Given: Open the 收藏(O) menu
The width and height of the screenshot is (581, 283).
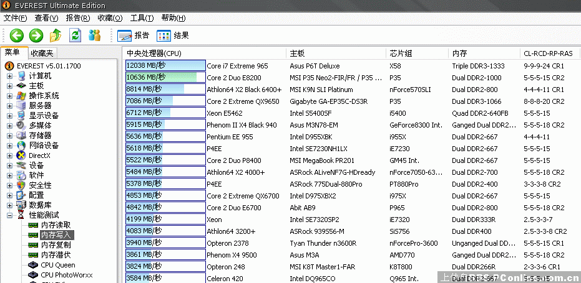Looking at the screenshot, I should click(110, 18).
